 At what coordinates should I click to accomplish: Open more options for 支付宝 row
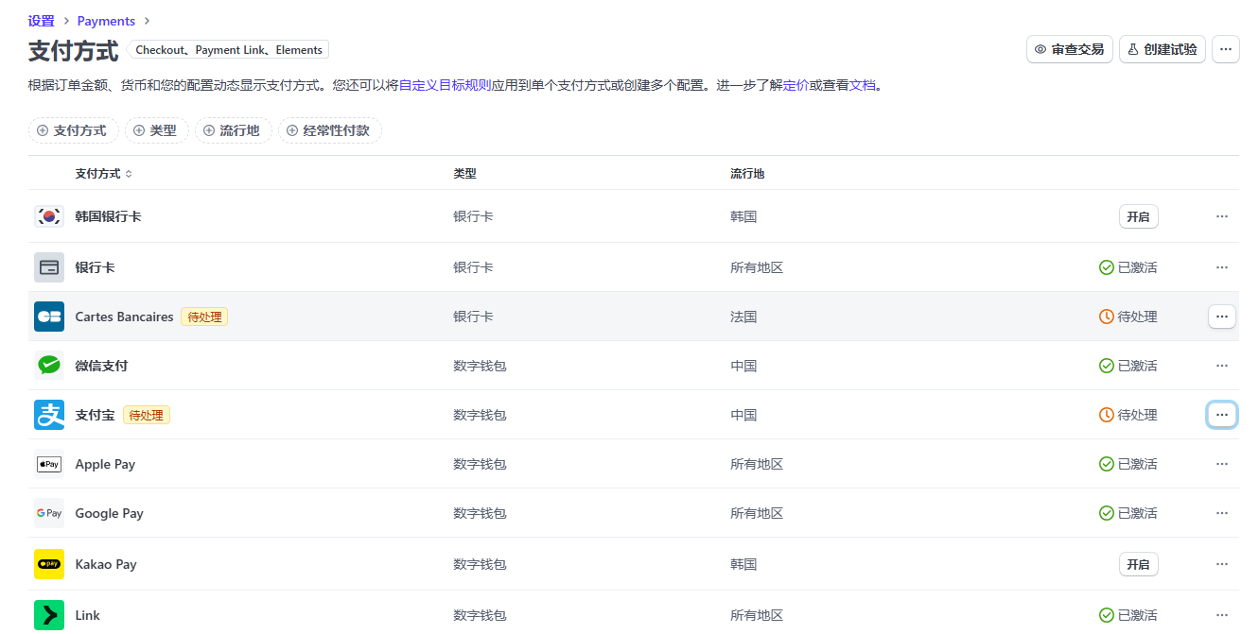[x=1222, y=415]
